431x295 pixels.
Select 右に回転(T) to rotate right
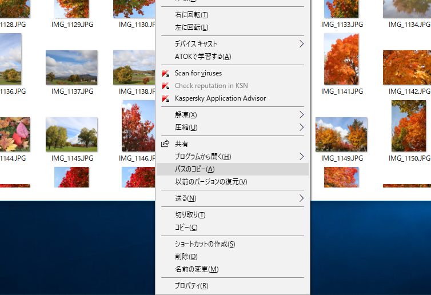tap(233, 14)
